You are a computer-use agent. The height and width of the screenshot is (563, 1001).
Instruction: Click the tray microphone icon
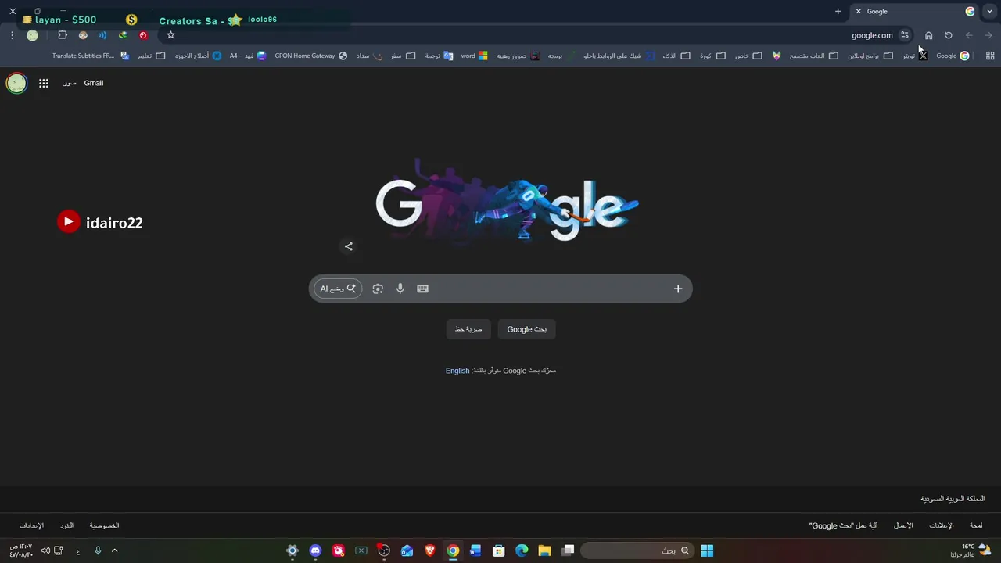pyautogui.click(x=98, y=550)
